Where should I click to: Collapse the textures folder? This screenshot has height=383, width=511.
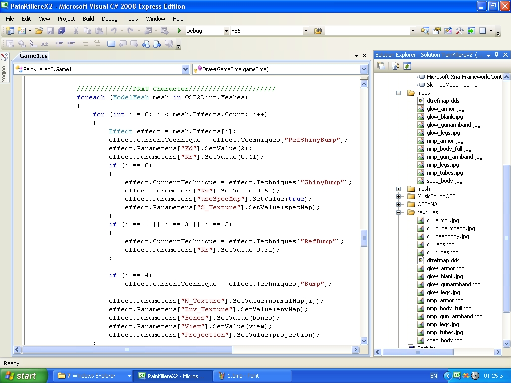point(398,212)
